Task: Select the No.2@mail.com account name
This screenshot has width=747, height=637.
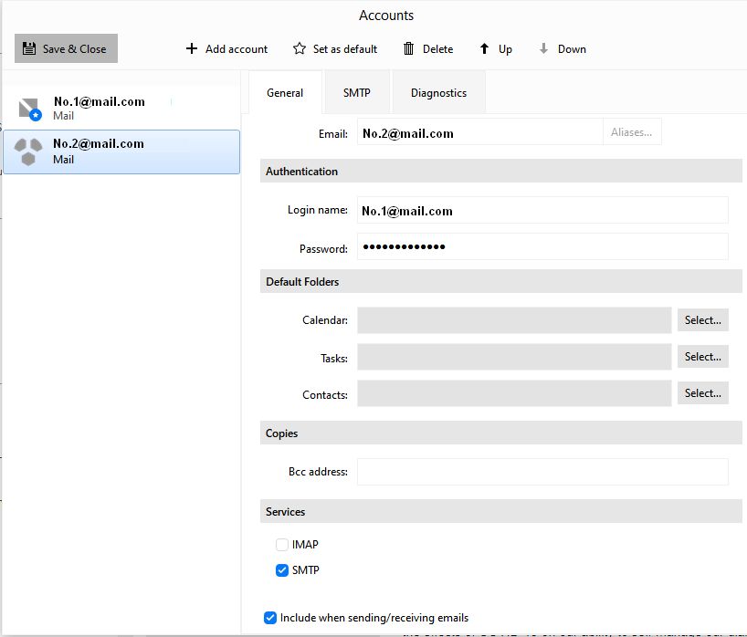Action: 99,144
